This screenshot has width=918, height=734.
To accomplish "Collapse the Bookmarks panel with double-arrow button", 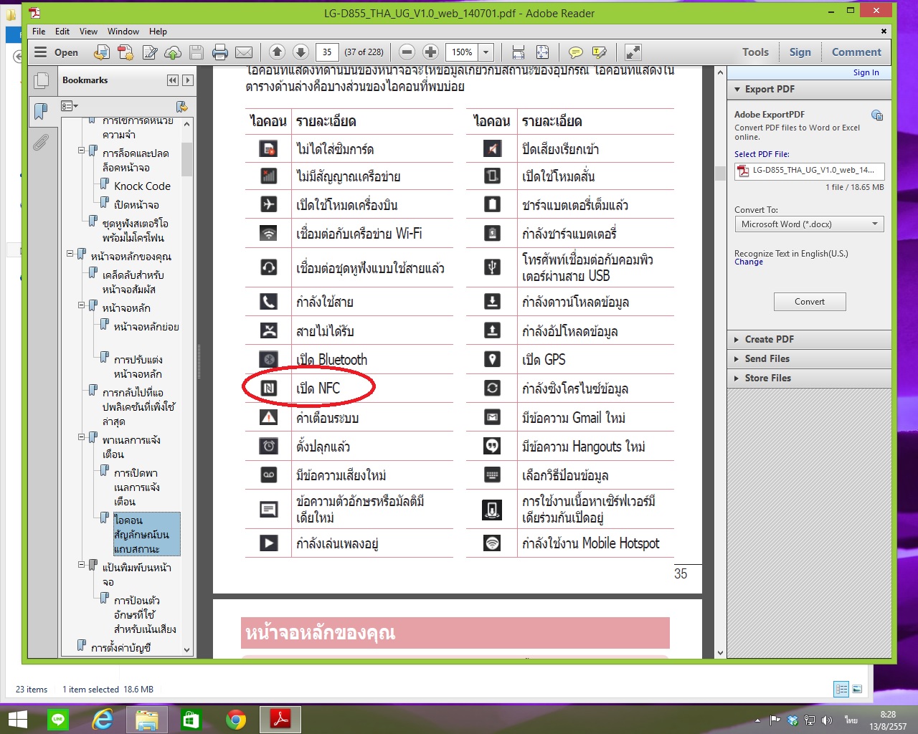I will point(172,80).
